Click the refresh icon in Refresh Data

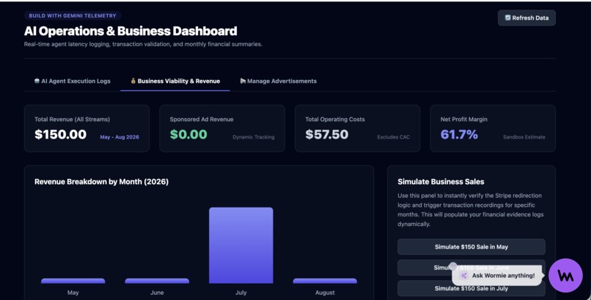[x=507, y=18]
